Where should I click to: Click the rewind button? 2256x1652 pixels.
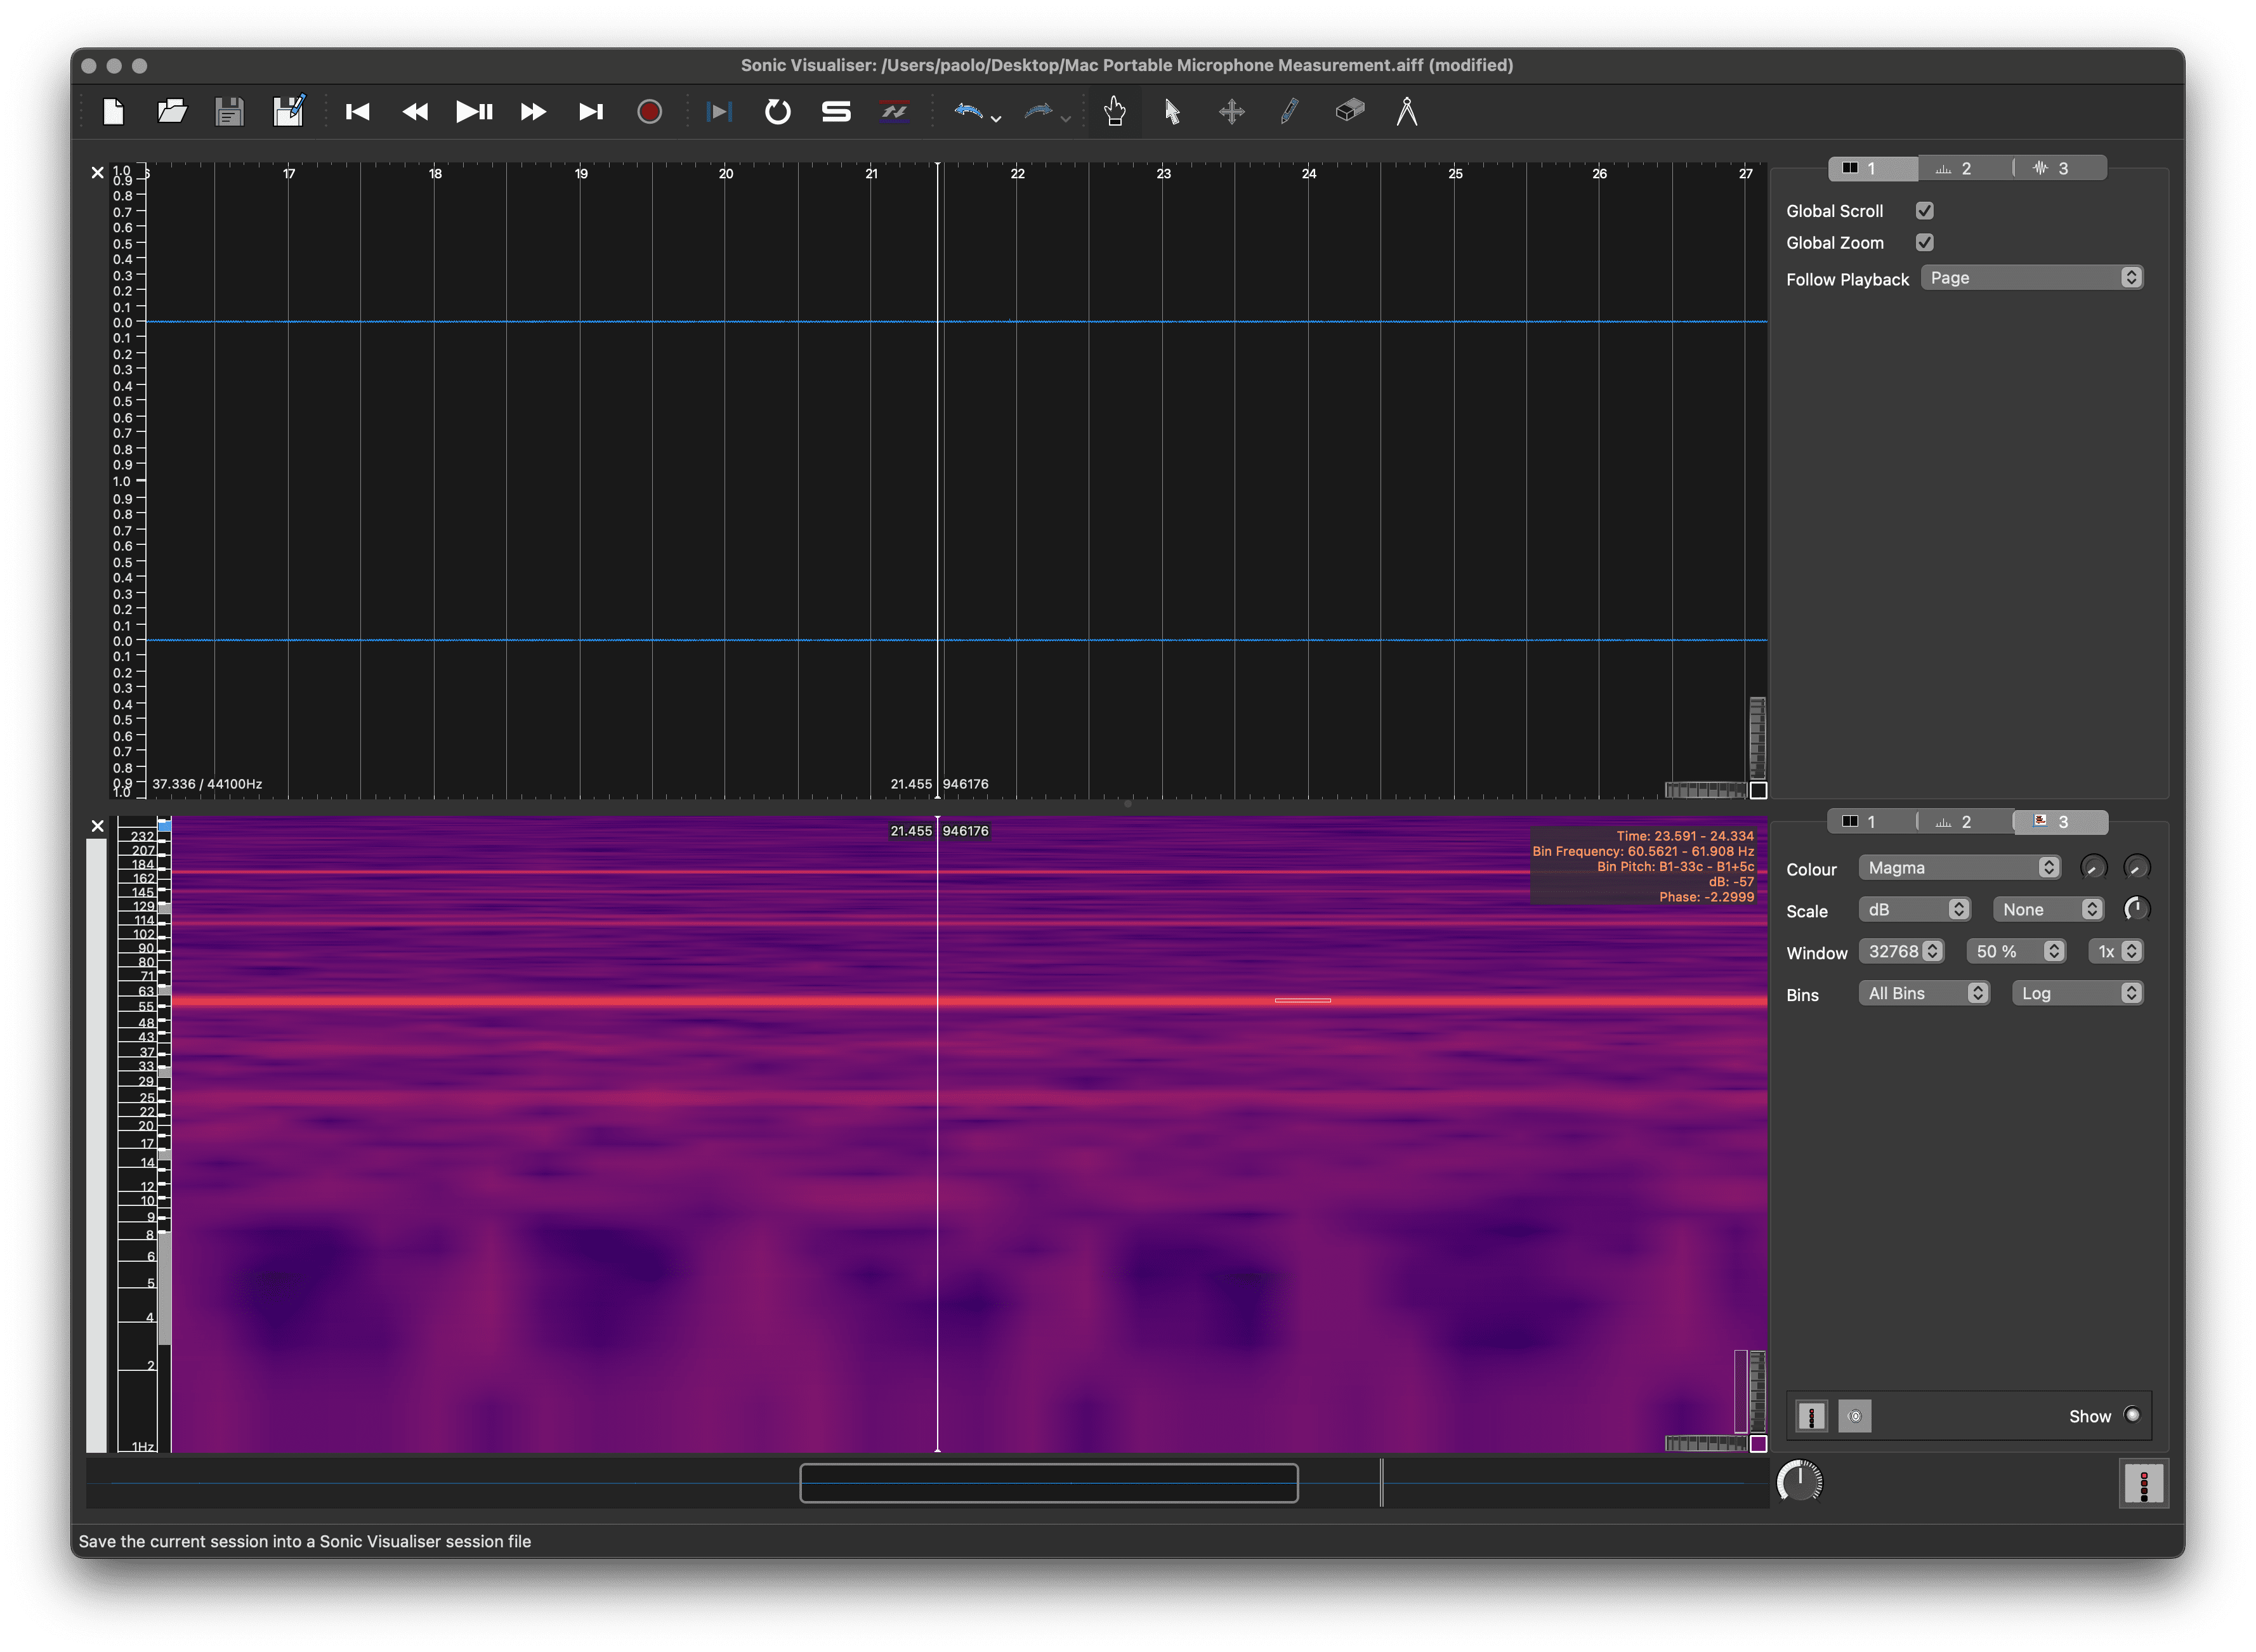click(415, 111)
